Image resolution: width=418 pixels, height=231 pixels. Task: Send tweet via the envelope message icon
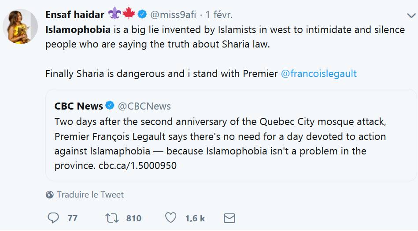point(229,218)
